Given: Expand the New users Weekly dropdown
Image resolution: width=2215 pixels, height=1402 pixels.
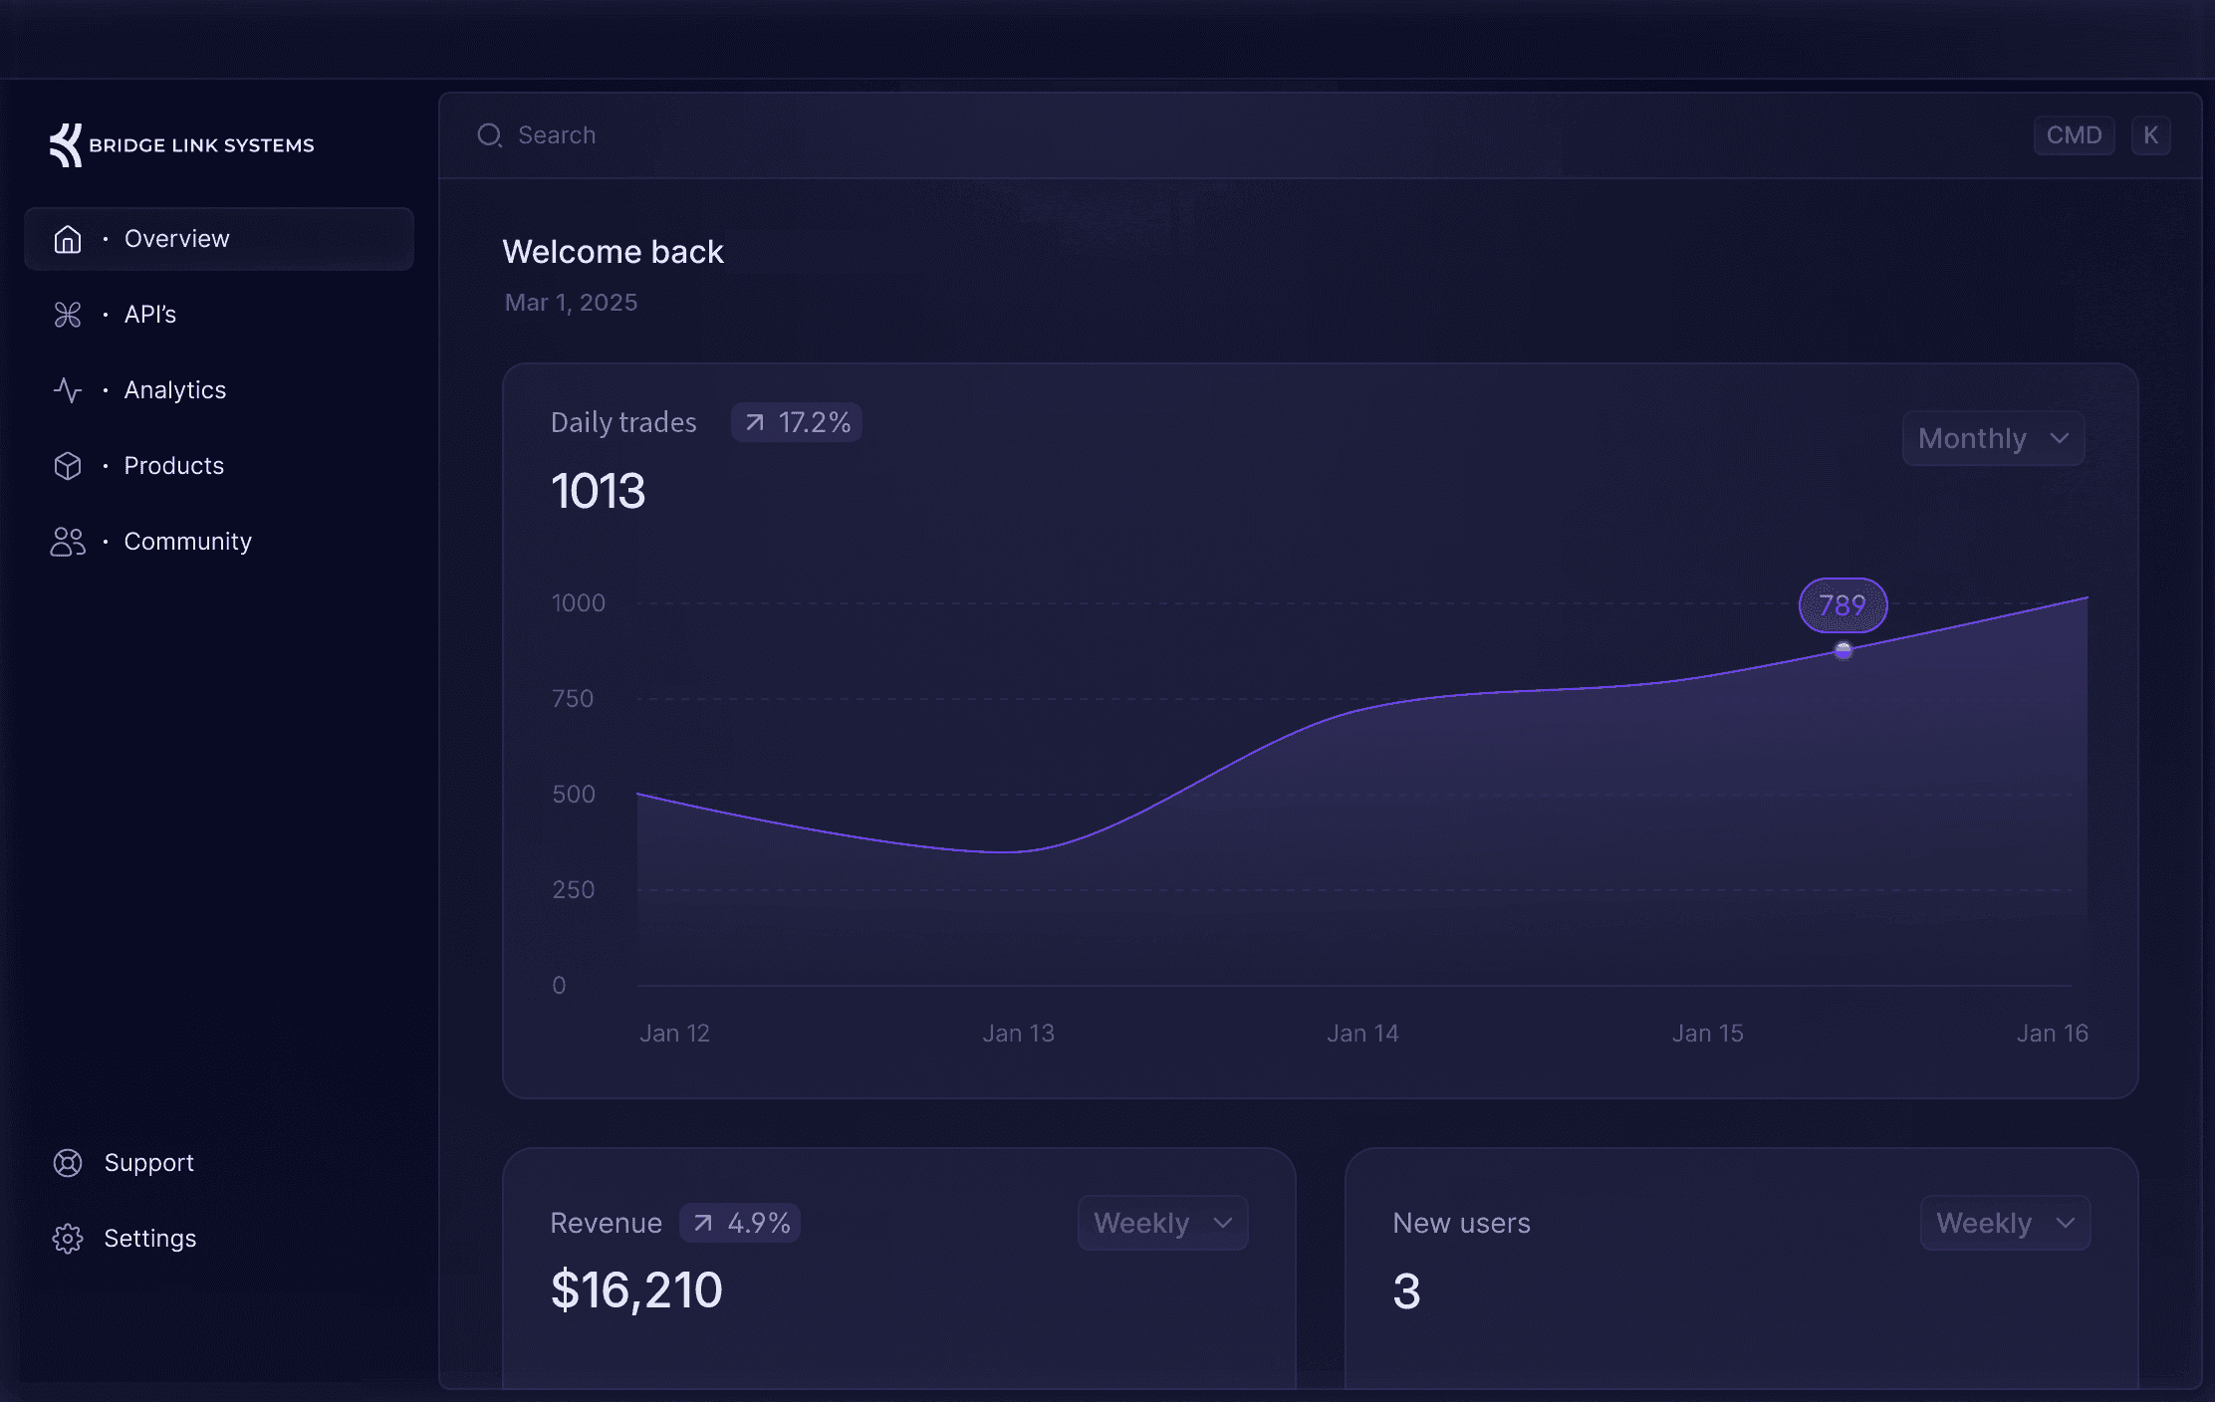Looking at the screenshot, I should [2005, 1223].
